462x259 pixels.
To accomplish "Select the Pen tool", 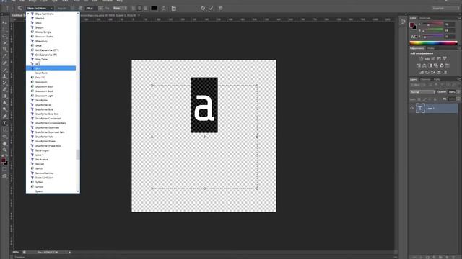I will coord(4,117).
